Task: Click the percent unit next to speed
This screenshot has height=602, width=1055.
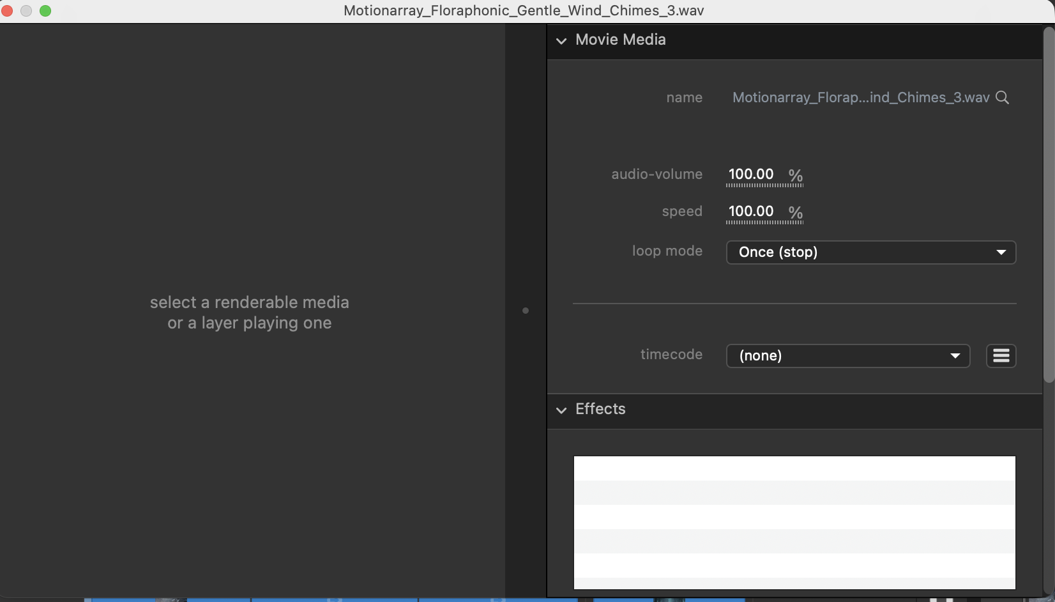Action: tap(795, 212)
